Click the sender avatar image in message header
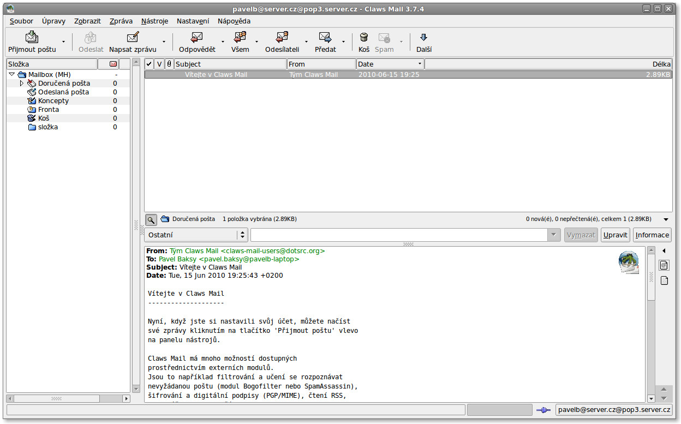 (629, 262)
